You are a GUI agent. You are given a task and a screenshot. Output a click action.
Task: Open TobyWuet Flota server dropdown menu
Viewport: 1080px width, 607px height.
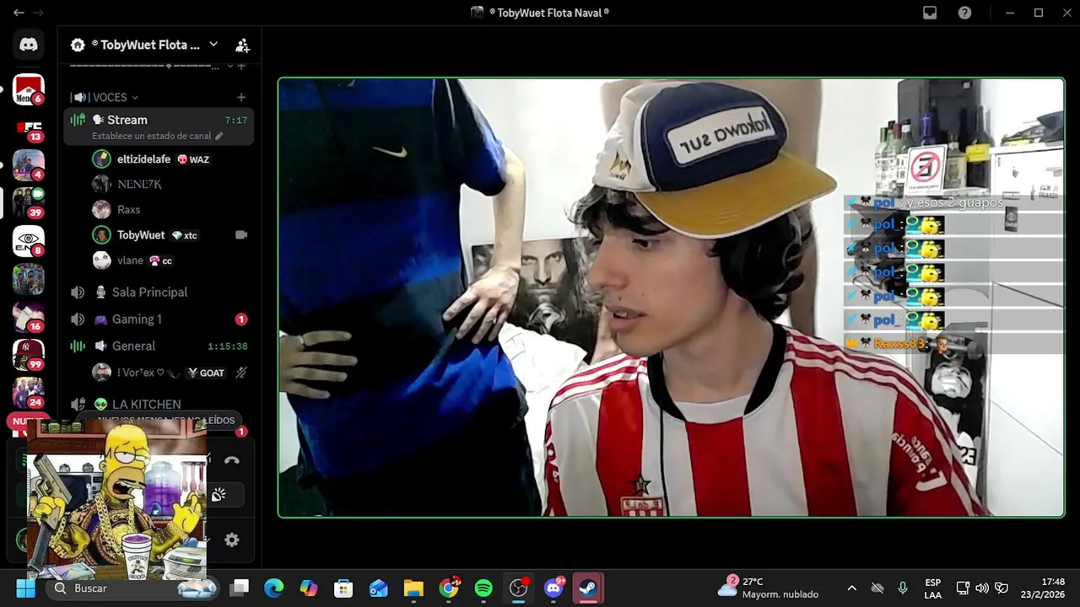click(213, 45)
